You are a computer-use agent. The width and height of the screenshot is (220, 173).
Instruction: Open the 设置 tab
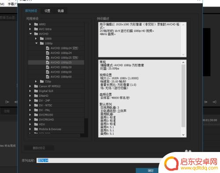point(48,11)
